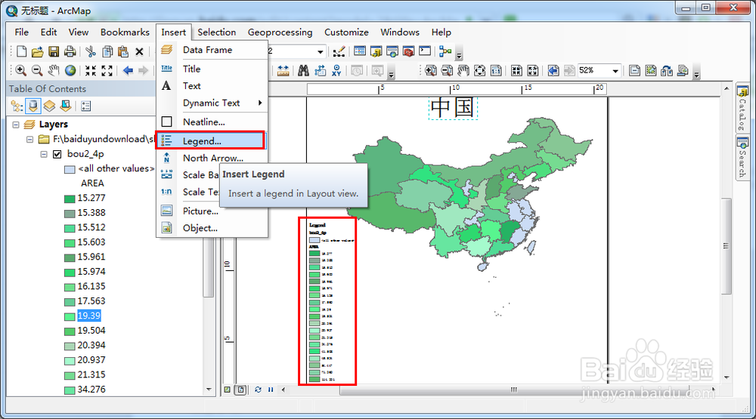Open the Find binoculars tool

(x=303, y=71)
